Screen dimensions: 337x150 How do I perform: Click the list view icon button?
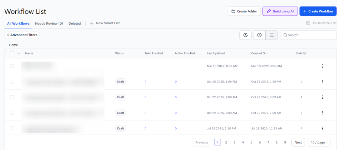tap(272, 35)
